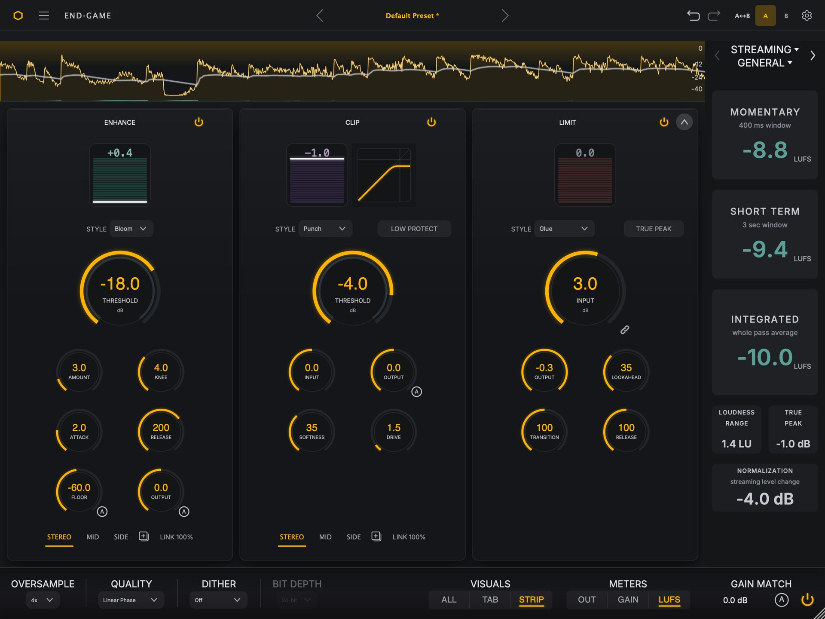Click the redo arrow icon
This screenshot has height=619, width=825.
point(714,16)
